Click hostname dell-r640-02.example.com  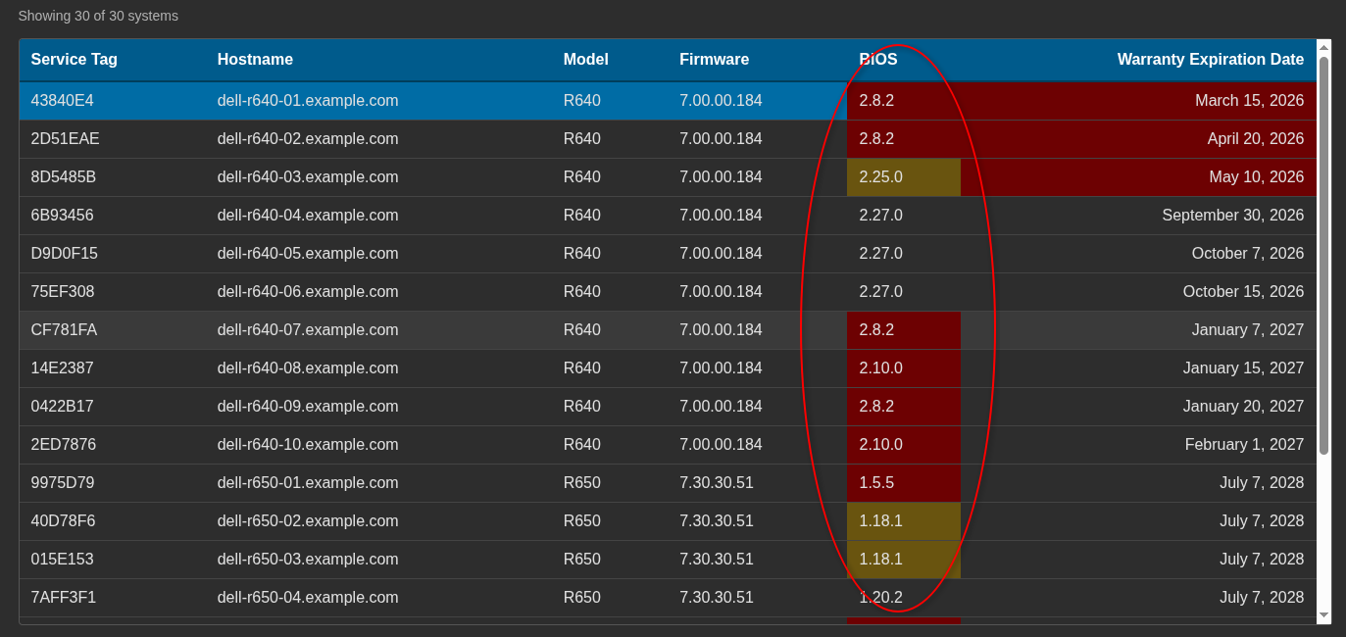pyautogui.click(x=308, y=139)
